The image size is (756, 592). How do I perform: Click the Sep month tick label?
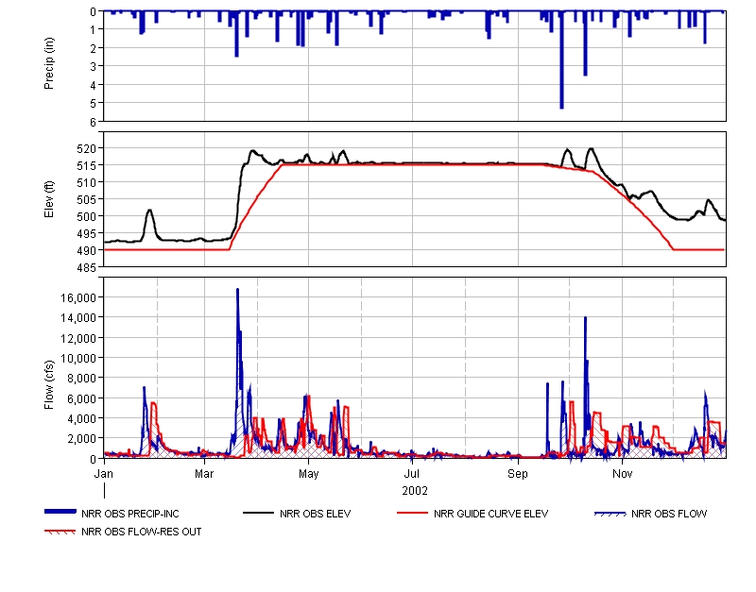pyautogui.click(x=518, y=474)
